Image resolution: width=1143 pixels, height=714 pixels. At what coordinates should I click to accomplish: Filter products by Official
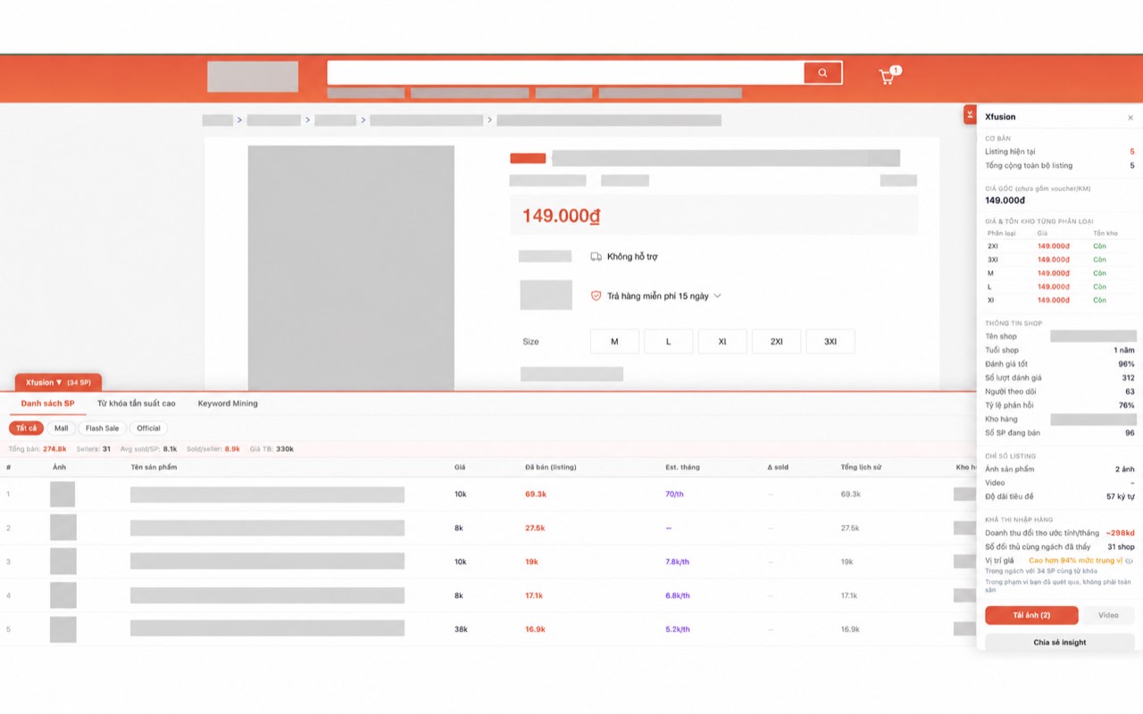148,428
